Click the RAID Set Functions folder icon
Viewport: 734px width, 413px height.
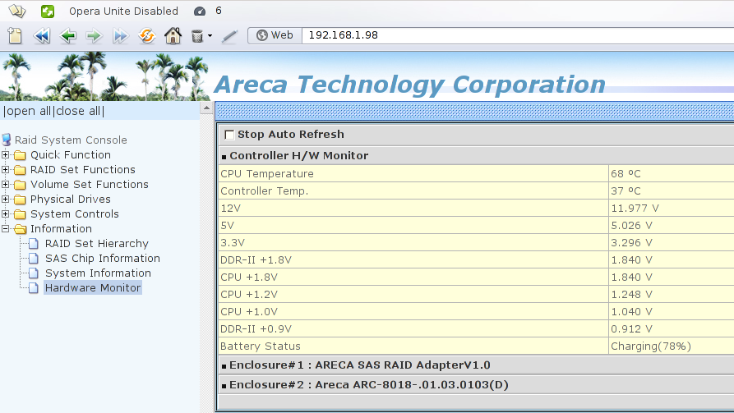pos(20,170)
